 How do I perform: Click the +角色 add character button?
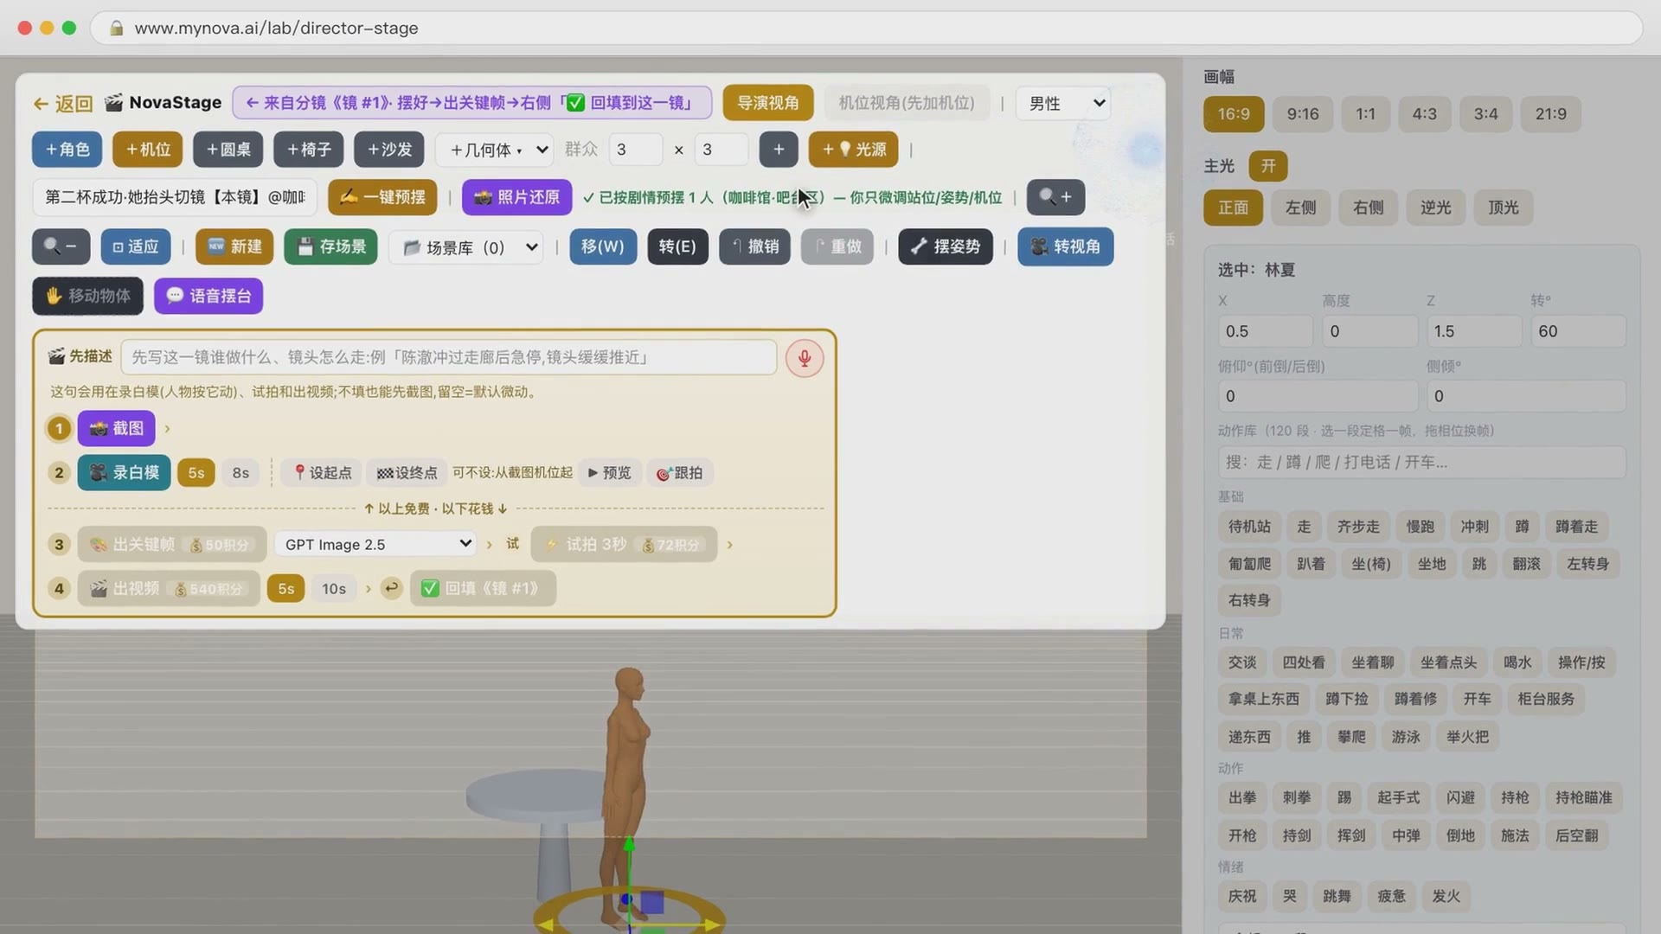pos(67,150)
